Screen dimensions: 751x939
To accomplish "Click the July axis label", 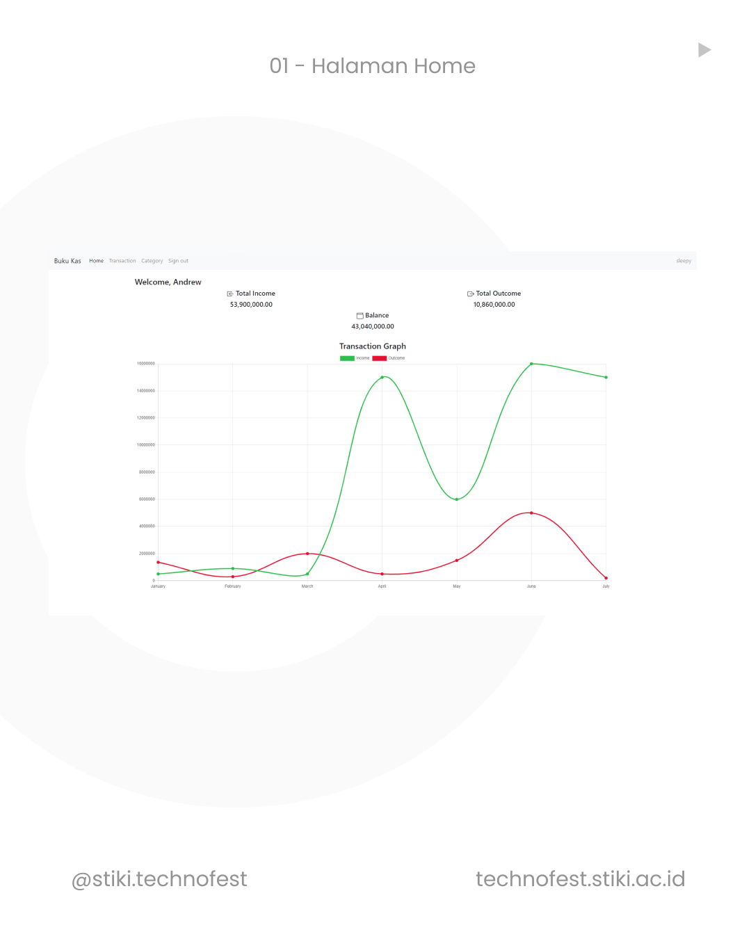I will pos(606,586).
